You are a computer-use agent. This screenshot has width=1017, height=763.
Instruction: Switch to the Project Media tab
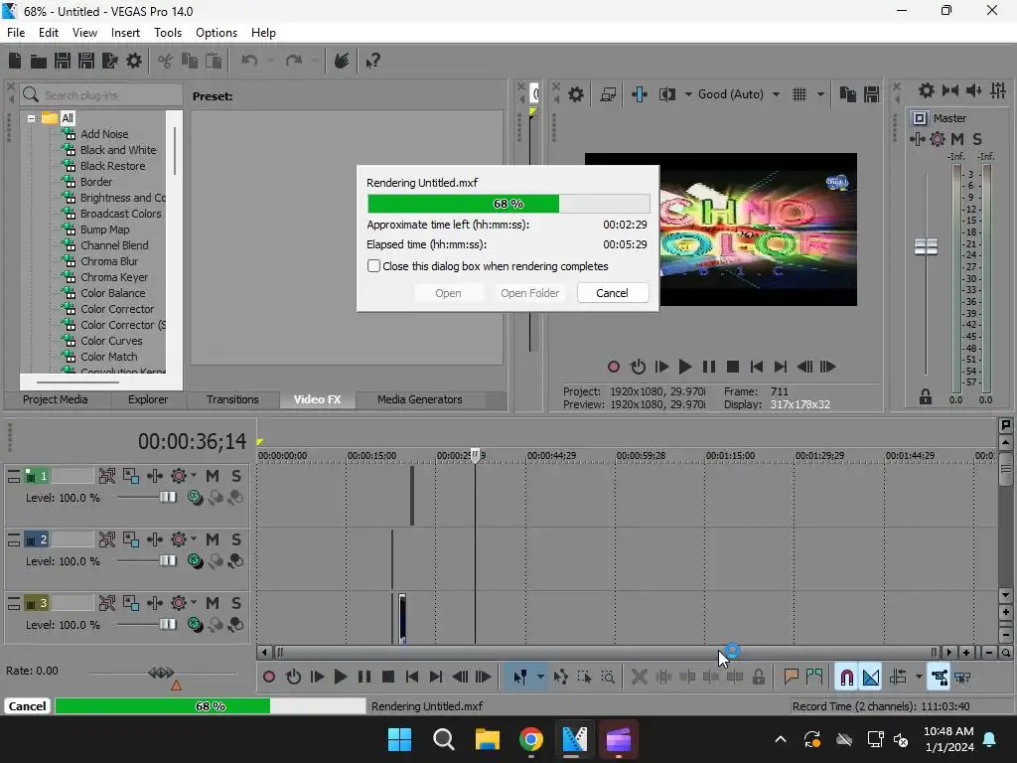pos(56,399)
